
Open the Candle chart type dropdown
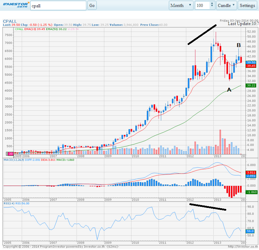pos(227,6)
